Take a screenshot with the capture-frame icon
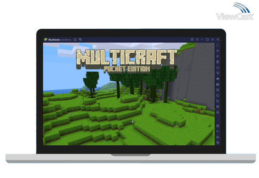The height and width of the screenshot is (178, 259). [218, 90]
